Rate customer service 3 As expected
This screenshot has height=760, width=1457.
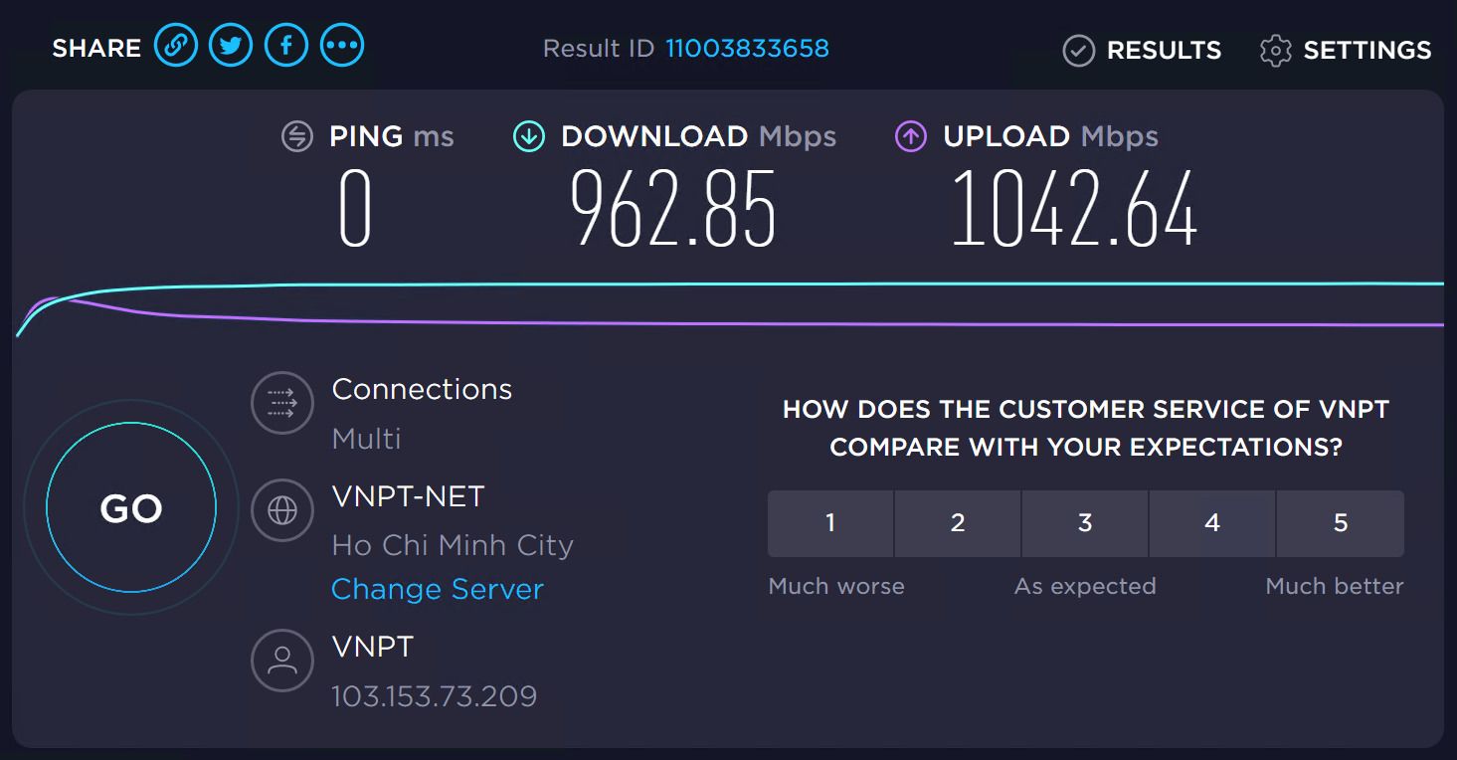[x=1085, y=523]
